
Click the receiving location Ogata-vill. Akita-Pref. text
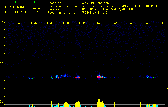pyautogui.click(x=119, y=6)
